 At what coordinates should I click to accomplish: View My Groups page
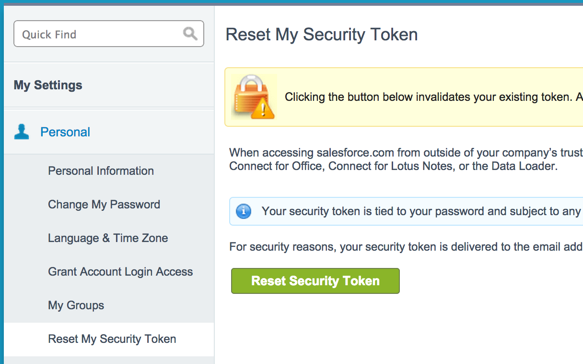(x=76, y=305)
